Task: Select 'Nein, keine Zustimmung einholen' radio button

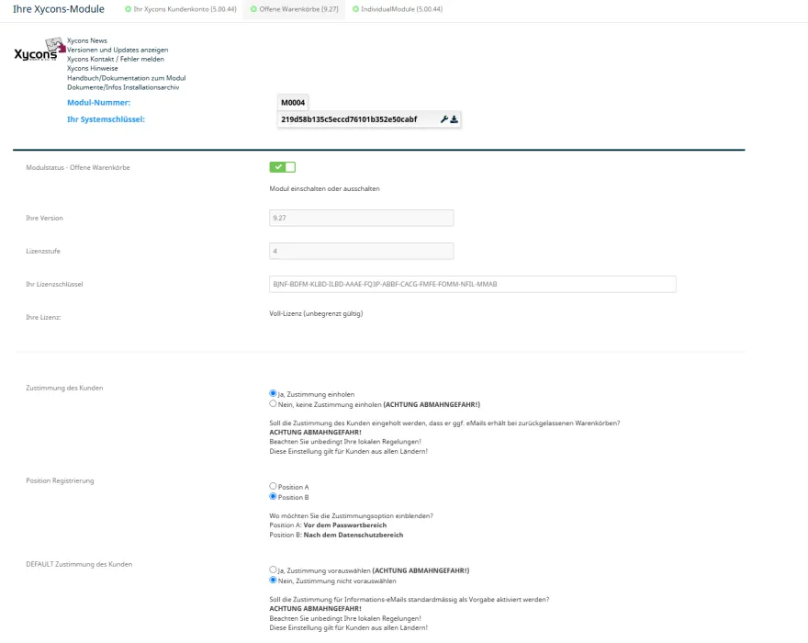Action: (x=273, y=404)
